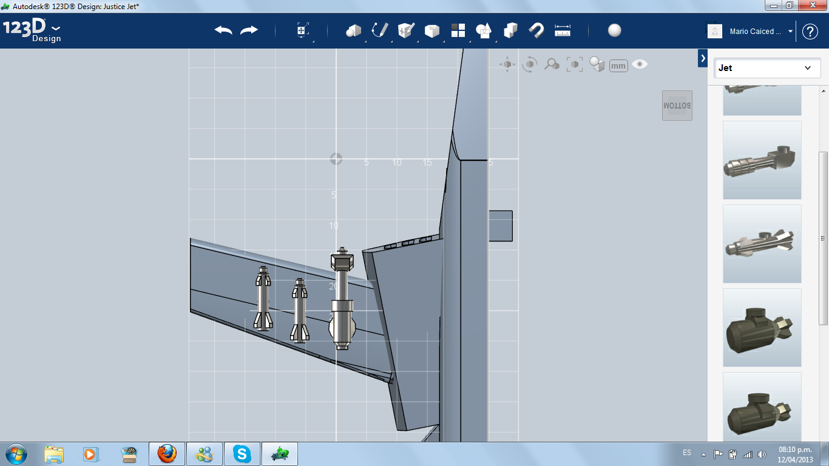Open the 123D Design application menu
829x466 pixels.
point(32,30)
